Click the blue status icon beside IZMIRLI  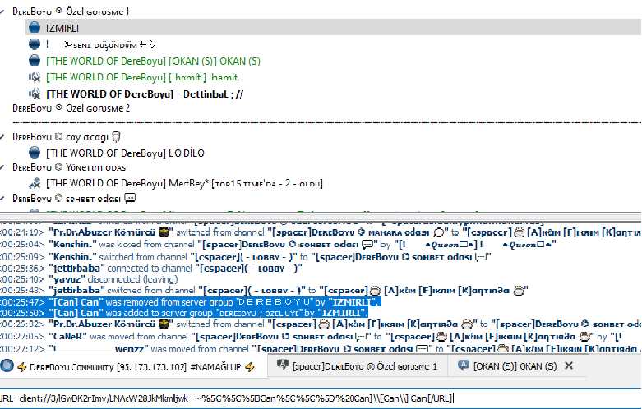pyautogui.click(x=35, y=27)
